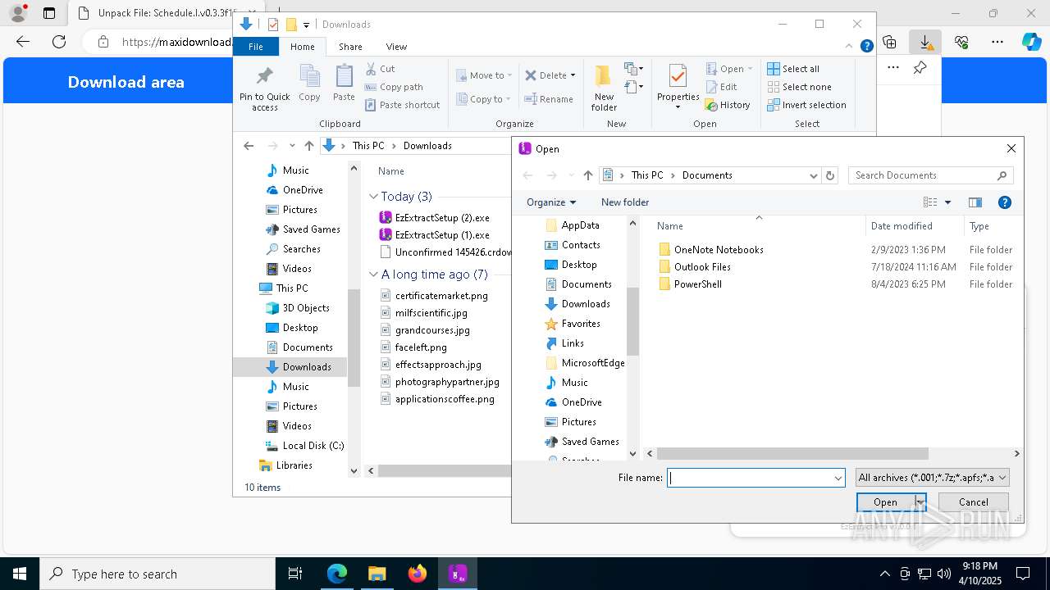Select Desktop in Open dialog tree
This screenshot has height=590, width=1050.
point(579,265)
